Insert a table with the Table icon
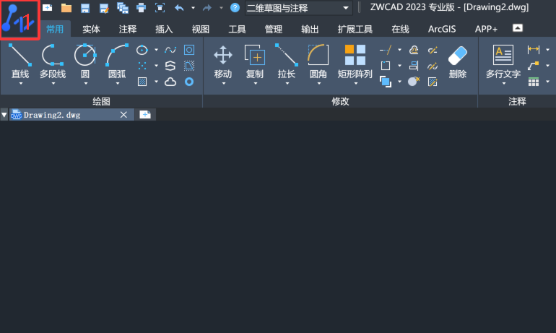 click(534, 82)
